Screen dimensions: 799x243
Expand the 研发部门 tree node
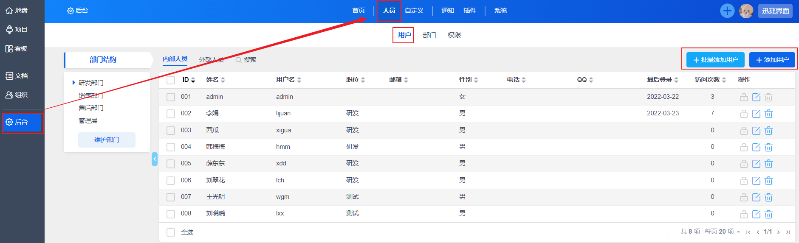(74, 83)
